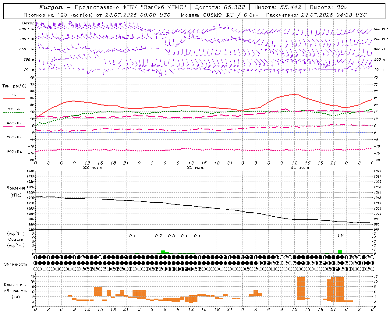Click the Конвективн. label of the convective cloud panel
Viewport: 390px width, 312px height.
pyautogui.click(x=16, y=285)
